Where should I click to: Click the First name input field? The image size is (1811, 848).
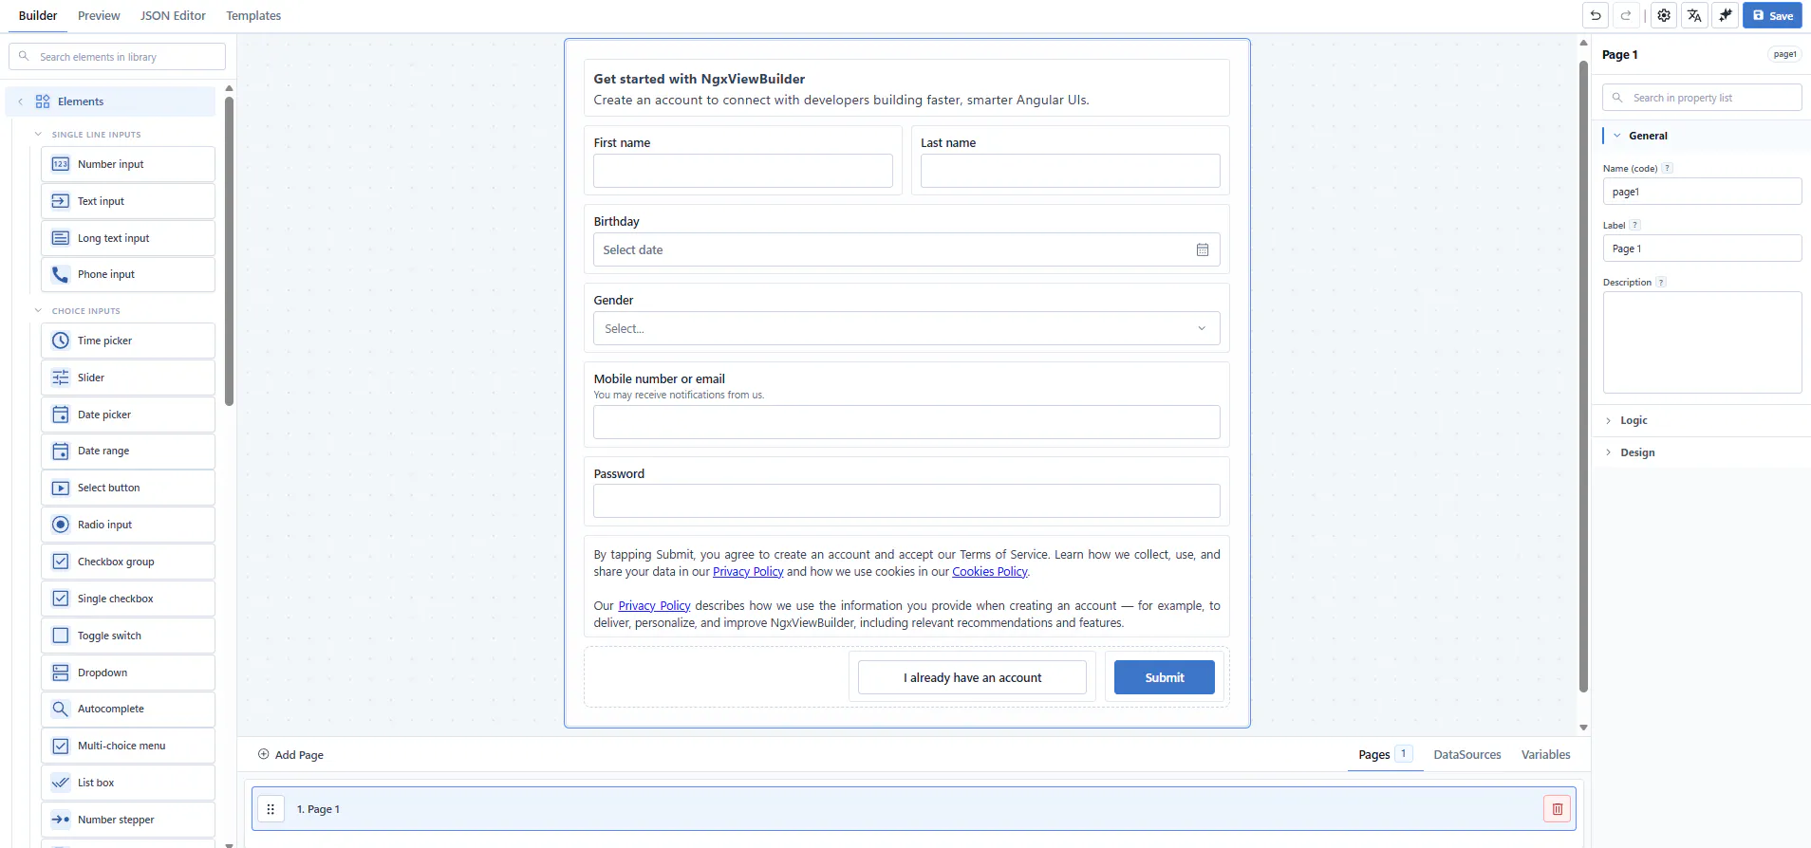click(x=743, y=171)
